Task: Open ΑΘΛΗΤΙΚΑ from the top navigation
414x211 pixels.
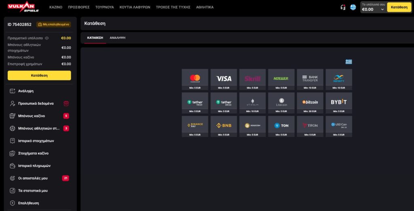Action: pyautogui.click(x=205, y=7)
